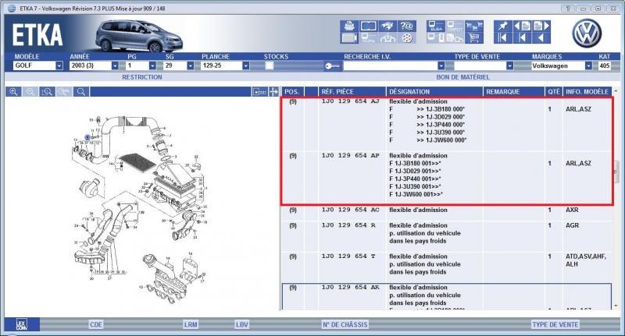The image size is (625, 336).
Task: Zoom in on the parts diagram
Action: tap(13, 92)
